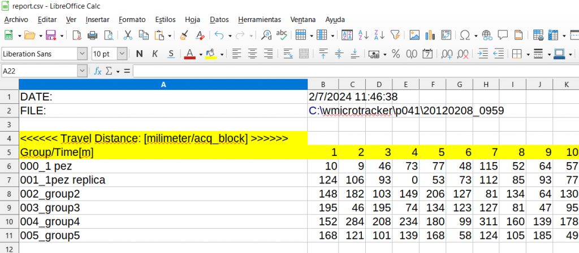Clear direct formatting with the eraser icon

pos(200,36)
